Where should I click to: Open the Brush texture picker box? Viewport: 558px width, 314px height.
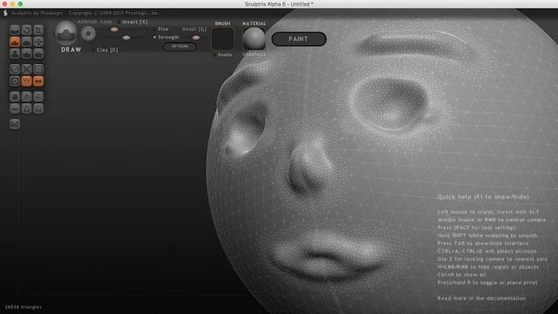(x=222, y=39)
